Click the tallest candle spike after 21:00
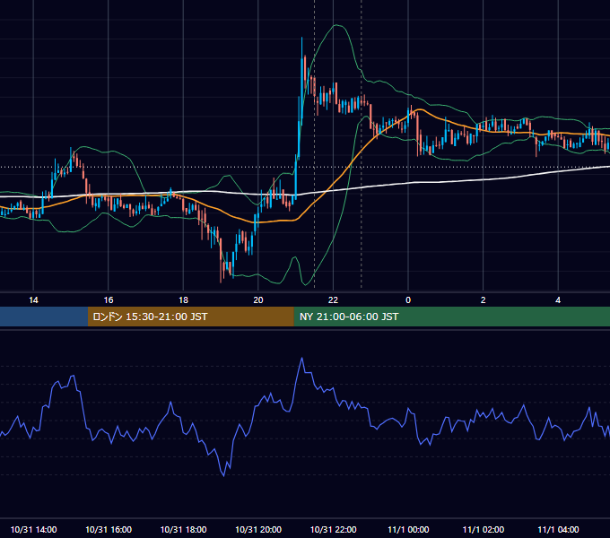 tap(302, 82)
